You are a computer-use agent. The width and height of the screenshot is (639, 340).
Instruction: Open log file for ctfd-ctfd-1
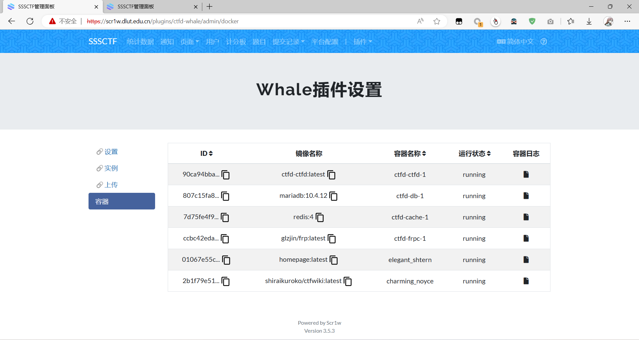click(526, 174)
